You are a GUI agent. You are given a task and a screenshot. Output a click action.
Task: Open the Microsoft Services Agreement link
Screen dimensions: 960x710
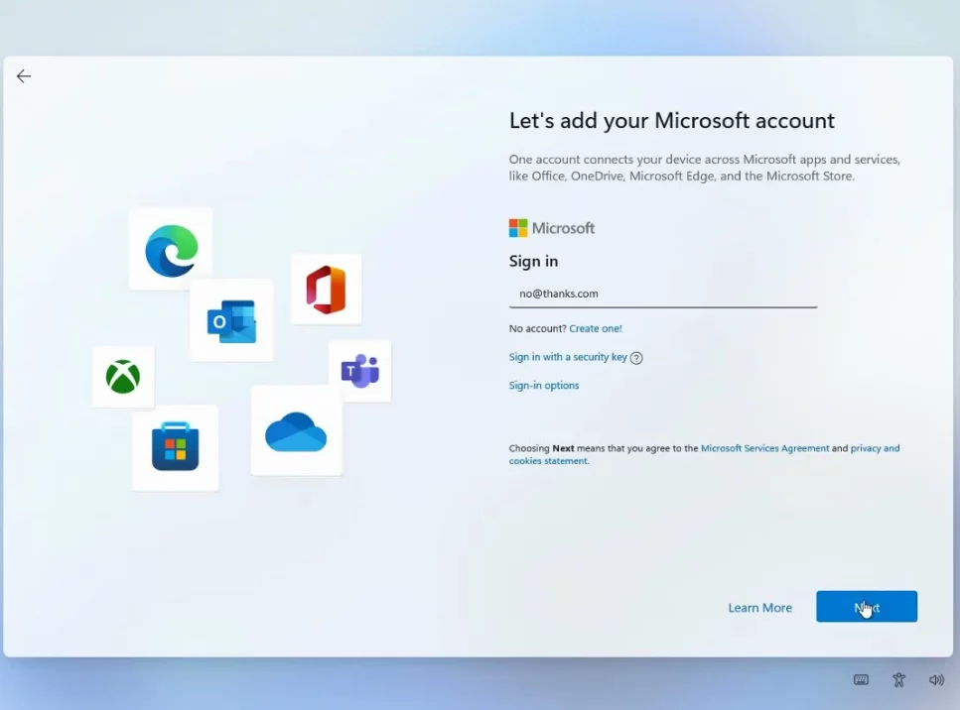[764, 448]
